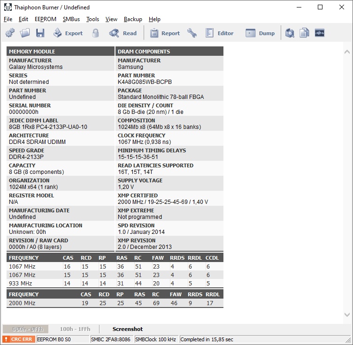Click SMBC 2FA8:8086 status field

(x=112, y=339)
